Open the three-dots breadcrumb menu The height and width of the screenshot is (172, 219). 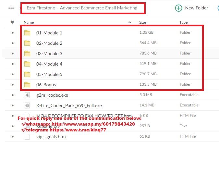pos(11,8)
